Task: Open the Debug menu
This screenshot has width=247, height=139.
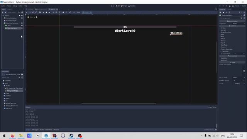Action: tap(15, 6)
